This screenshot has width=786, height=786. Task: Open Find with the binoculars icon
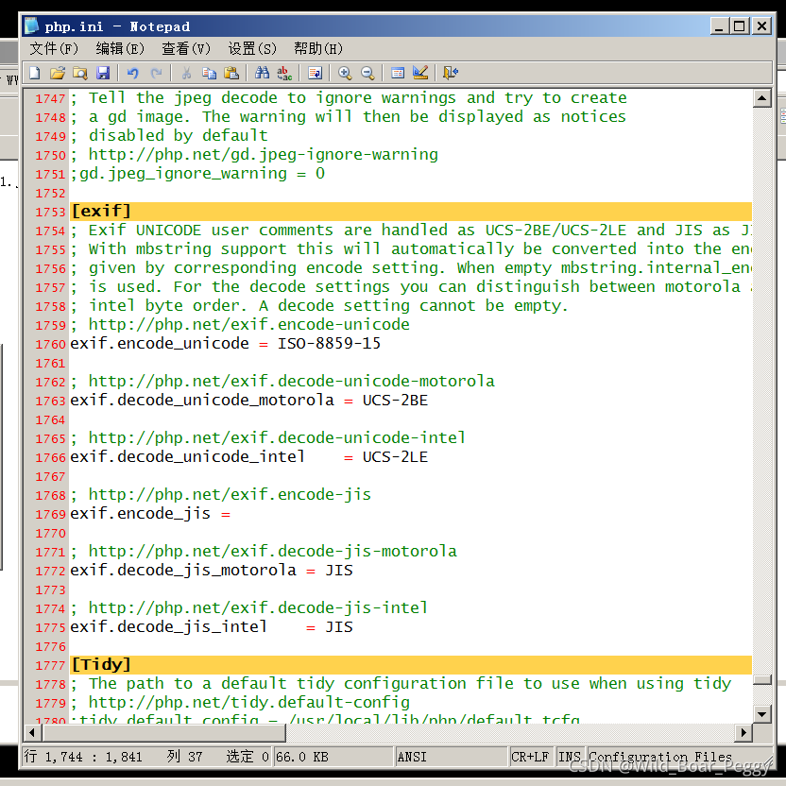pos(262,73)
